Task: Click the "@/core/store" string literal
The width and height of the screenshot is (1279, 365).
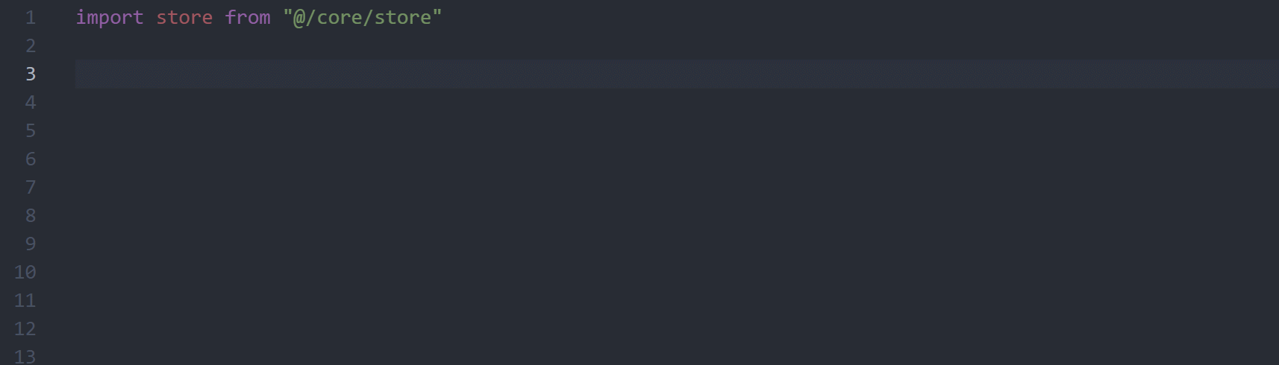Action: point(363,17)
